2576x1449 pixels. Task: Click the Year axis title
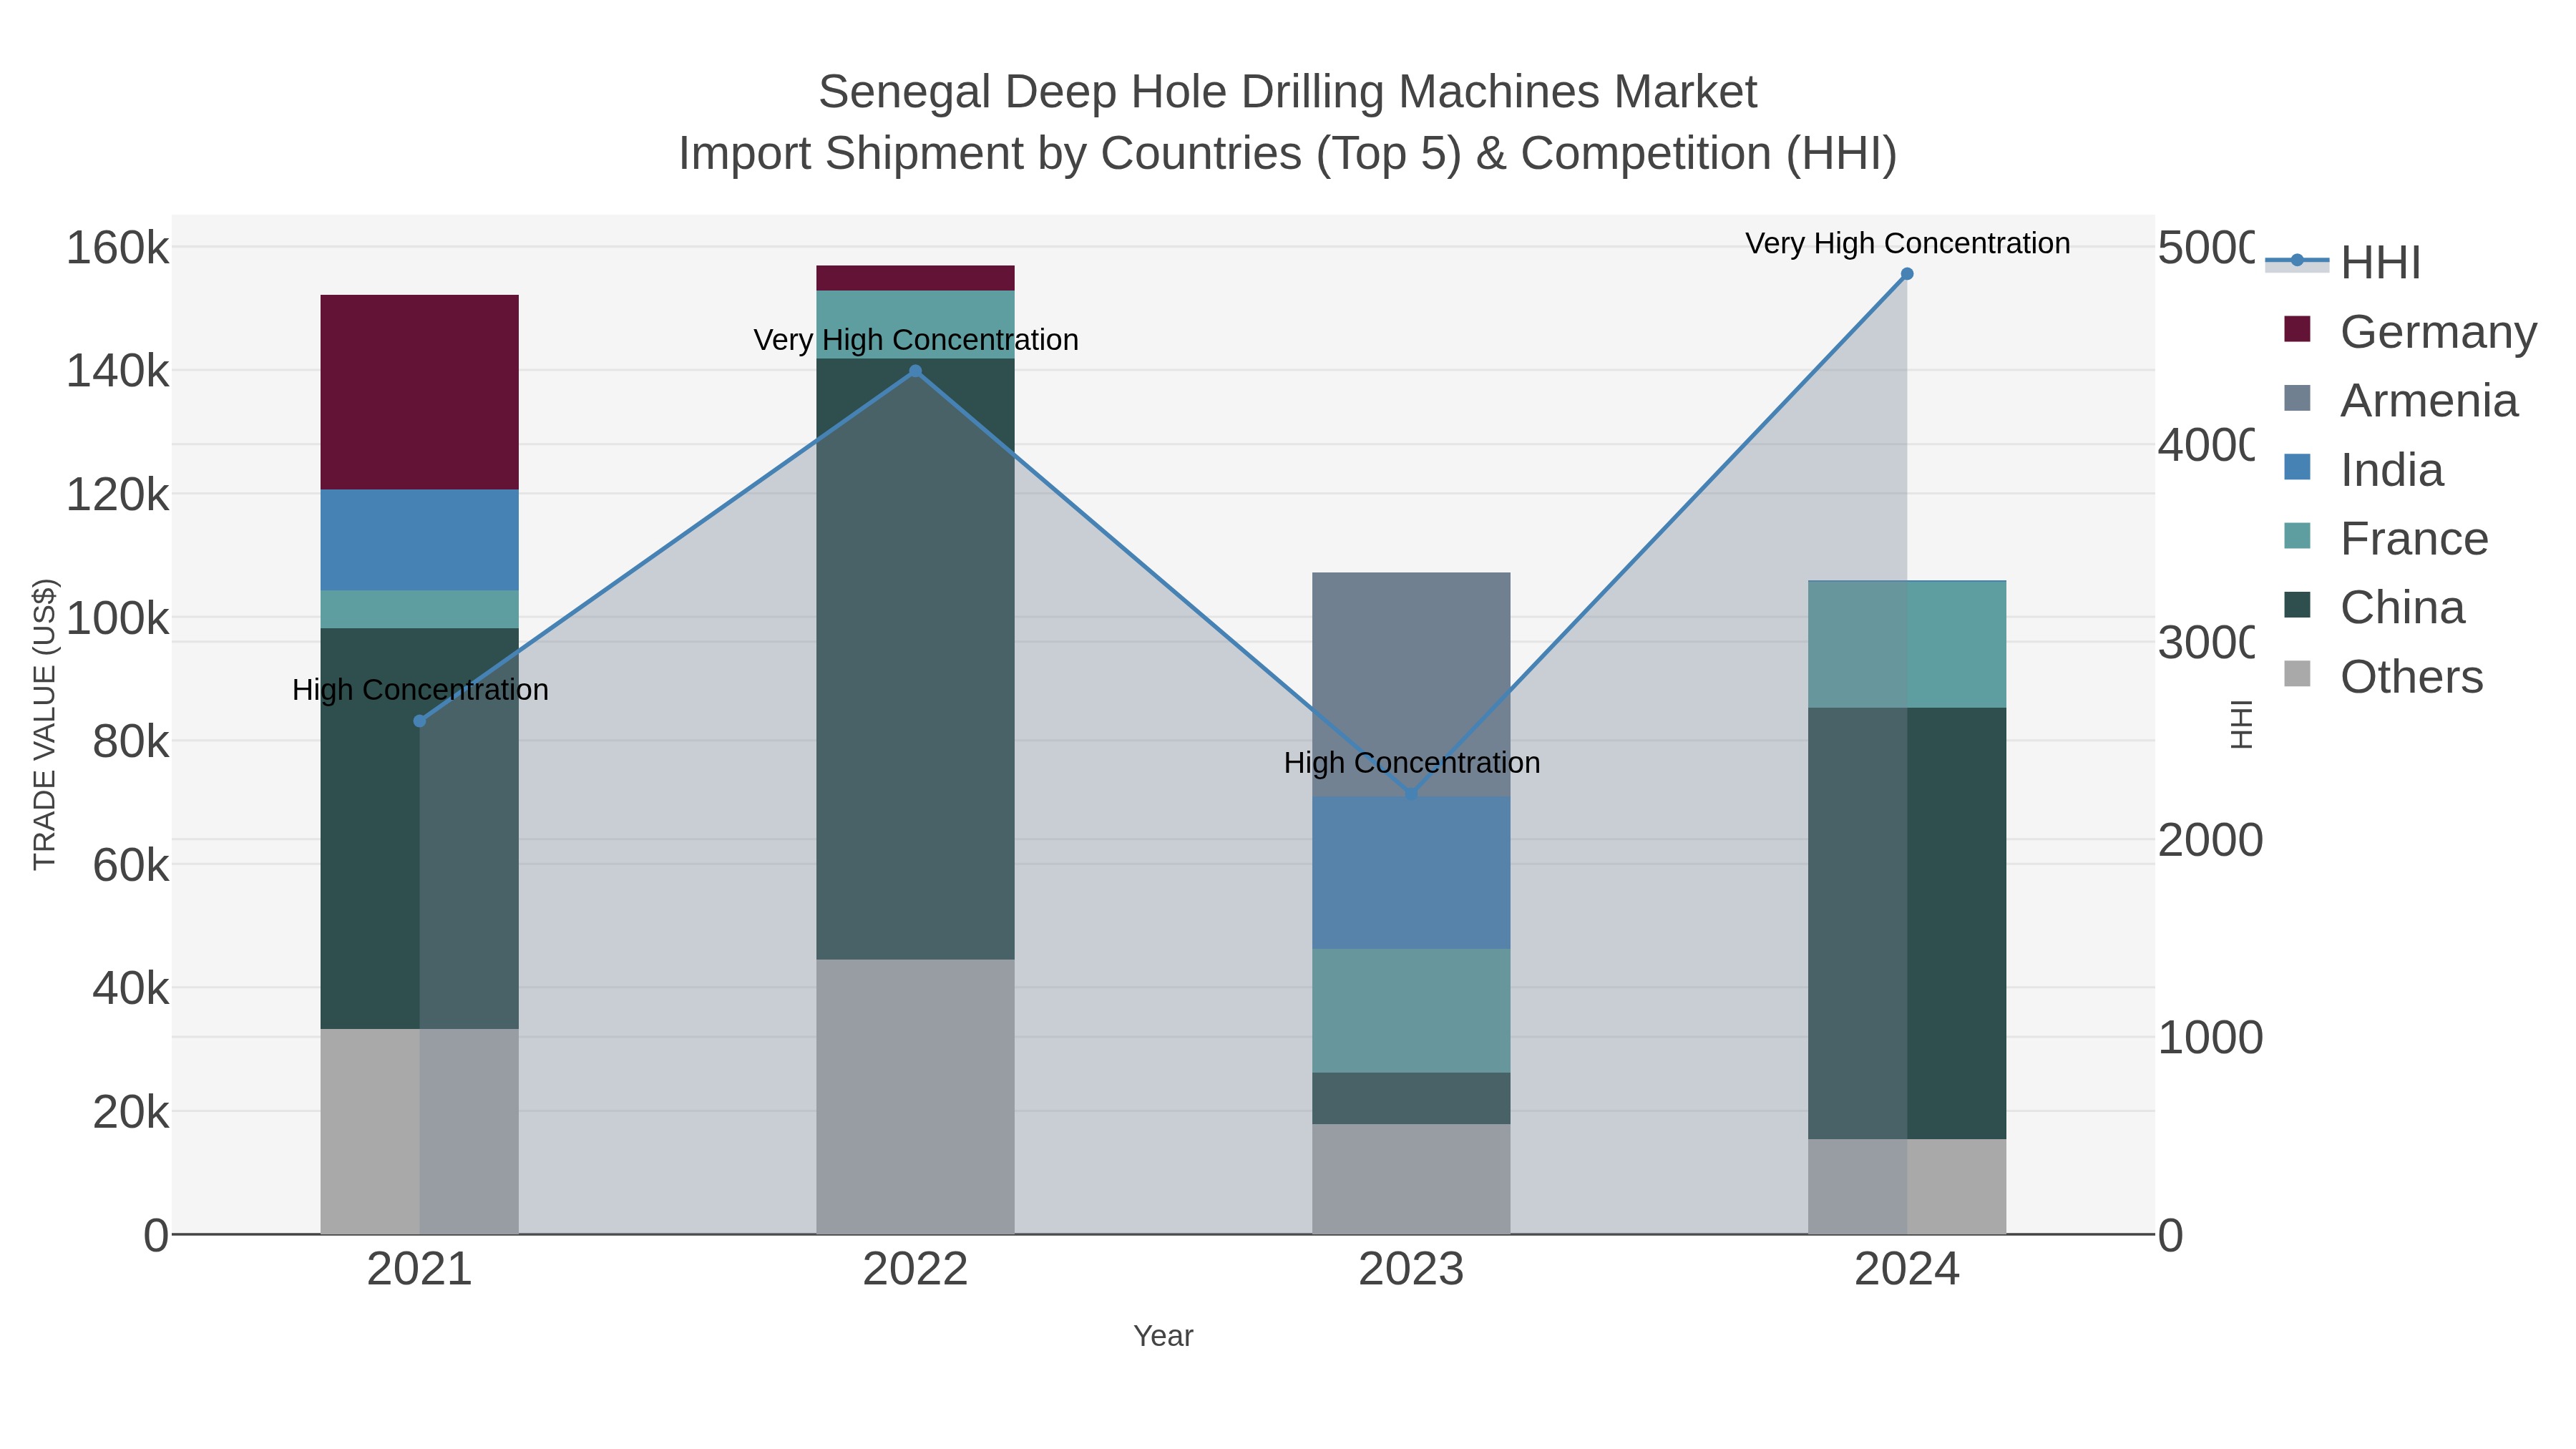tap(1163, 1336)
